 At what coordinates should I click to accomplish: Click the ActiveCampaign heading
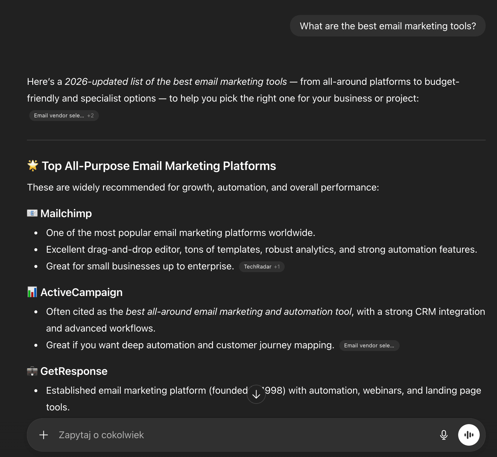pyautogui.click(x=82, y=292)
